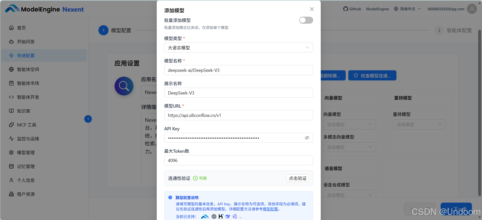Open 智能体开发 in the sidebar
482x220 pixels.
[x=44, y=97]
